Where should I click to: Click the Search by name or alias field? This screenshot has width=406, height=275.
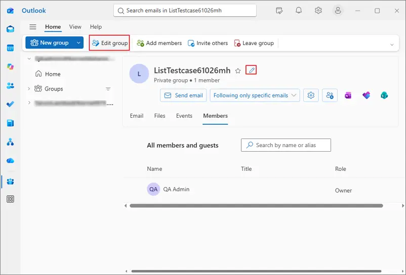click(x=286, y=145)
